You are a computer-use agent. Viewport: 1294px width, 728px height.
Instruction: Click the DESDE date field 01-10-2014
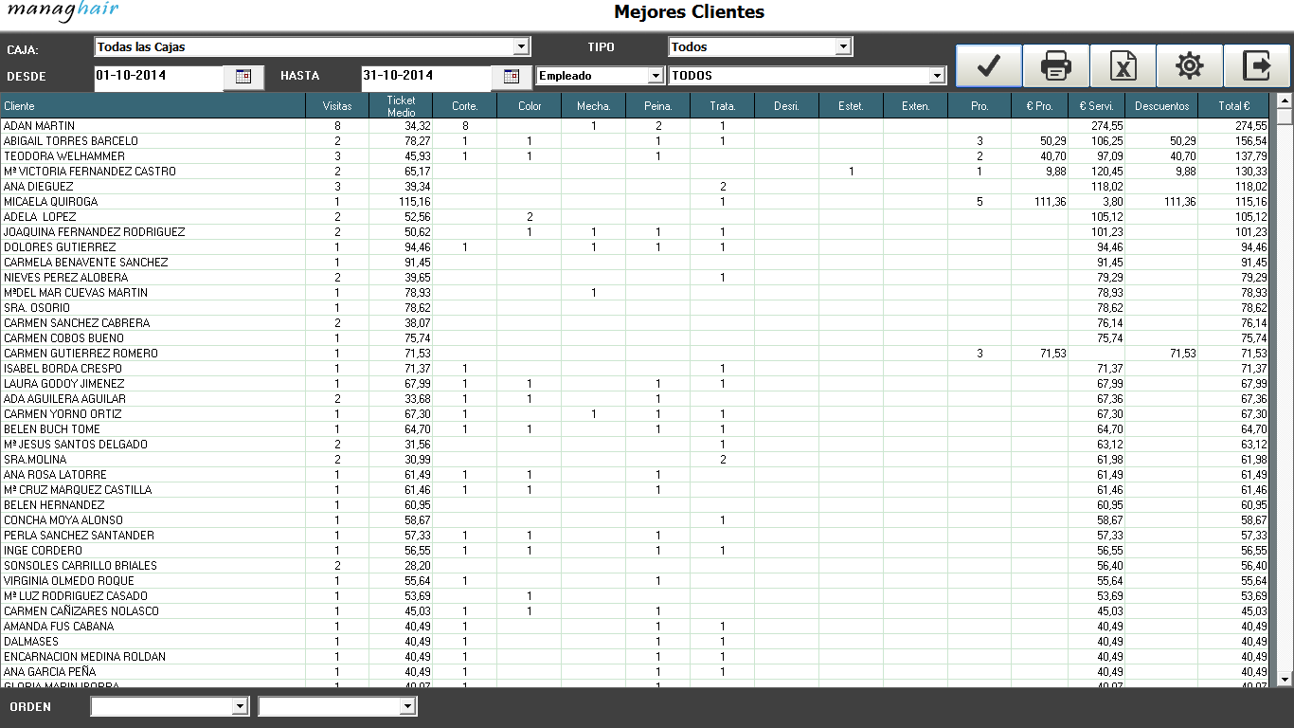(x=157, y=76)
